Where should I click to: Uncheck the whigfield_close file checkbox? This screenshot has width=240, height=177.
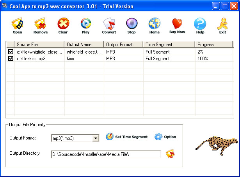click(x=11, y=52)
